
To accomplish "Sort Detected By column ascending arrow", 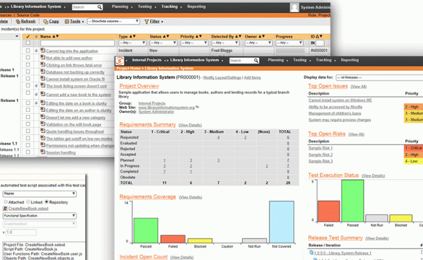I will point(237,36).
